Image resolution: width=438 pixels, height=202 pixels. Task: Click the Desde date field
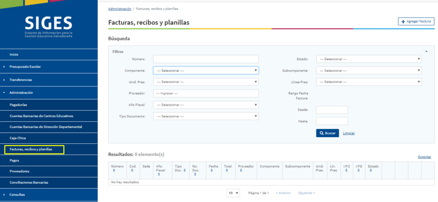(x=332, y=110)
